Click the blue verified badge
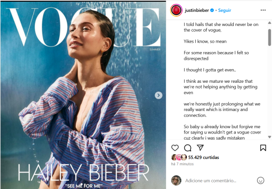Viewport: 272px width, 189px height. 212,11
